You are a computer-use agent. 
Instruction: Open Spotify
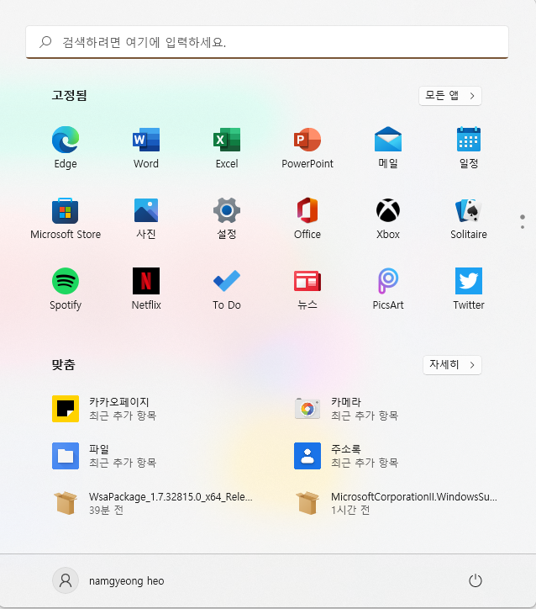[x=66, y=289]
